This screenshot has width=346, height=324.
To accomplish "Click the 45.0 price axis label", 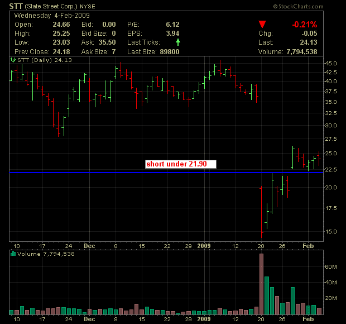I will pyautogui.click(x=331, y=63).
